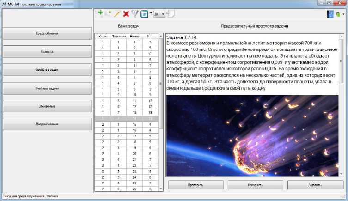
Task: Select the highlighted row number 14
Action: click(127, 118)
